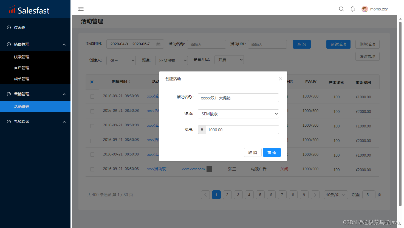The image size is (404, 228).
Task: Check the fifth table row checkbox
Action: click(92, 155)
